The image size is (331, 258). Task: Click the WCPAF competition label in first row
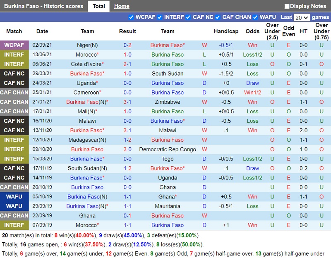point(14,45)
